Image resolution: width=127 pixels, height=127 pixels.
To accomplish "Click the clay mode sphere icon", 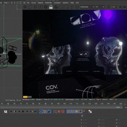I will pyautogui.click(x=56, y=7).
